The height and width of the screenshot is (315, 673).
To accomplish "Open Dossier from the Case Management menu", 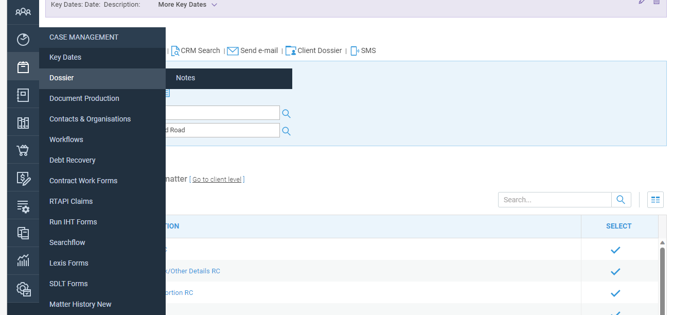I will click(61, 77).
